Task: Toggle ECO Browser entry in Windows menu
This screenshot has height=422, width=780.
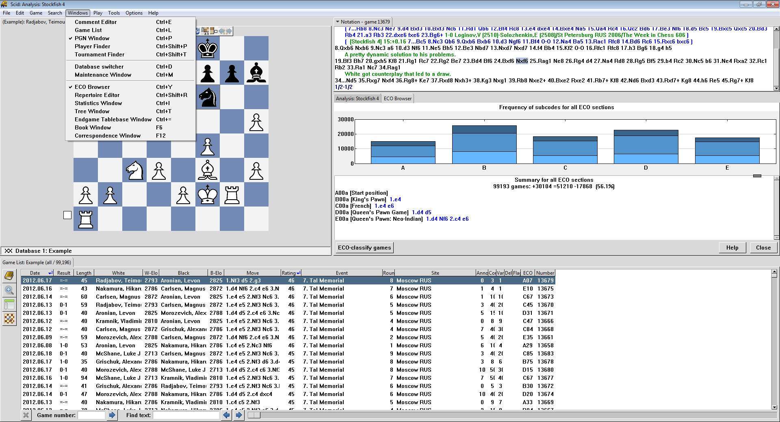Action: [x=92, y=86]
